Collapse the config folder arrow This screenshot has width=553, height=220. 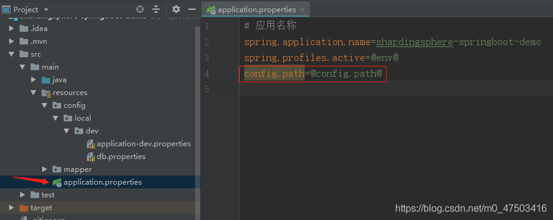click(x=45, y=105)
